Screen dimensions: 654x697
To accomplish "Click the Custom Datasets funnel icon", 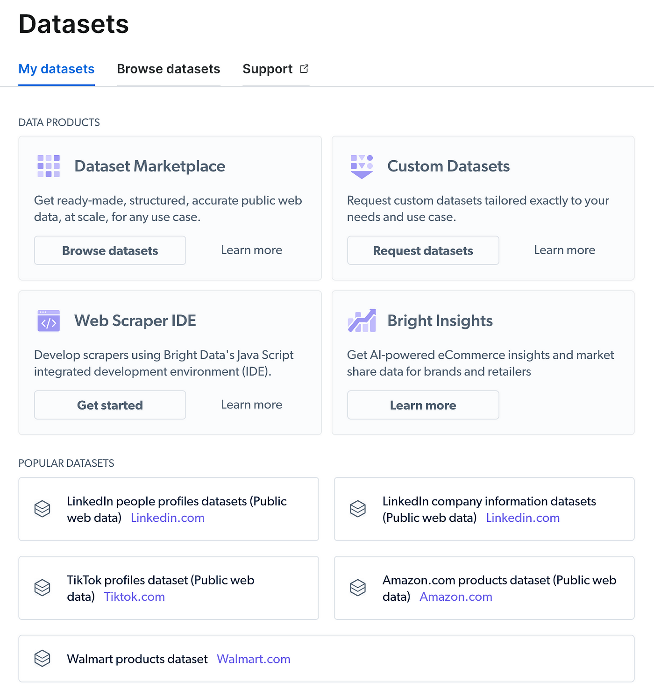I will click(x=362, y=166).
